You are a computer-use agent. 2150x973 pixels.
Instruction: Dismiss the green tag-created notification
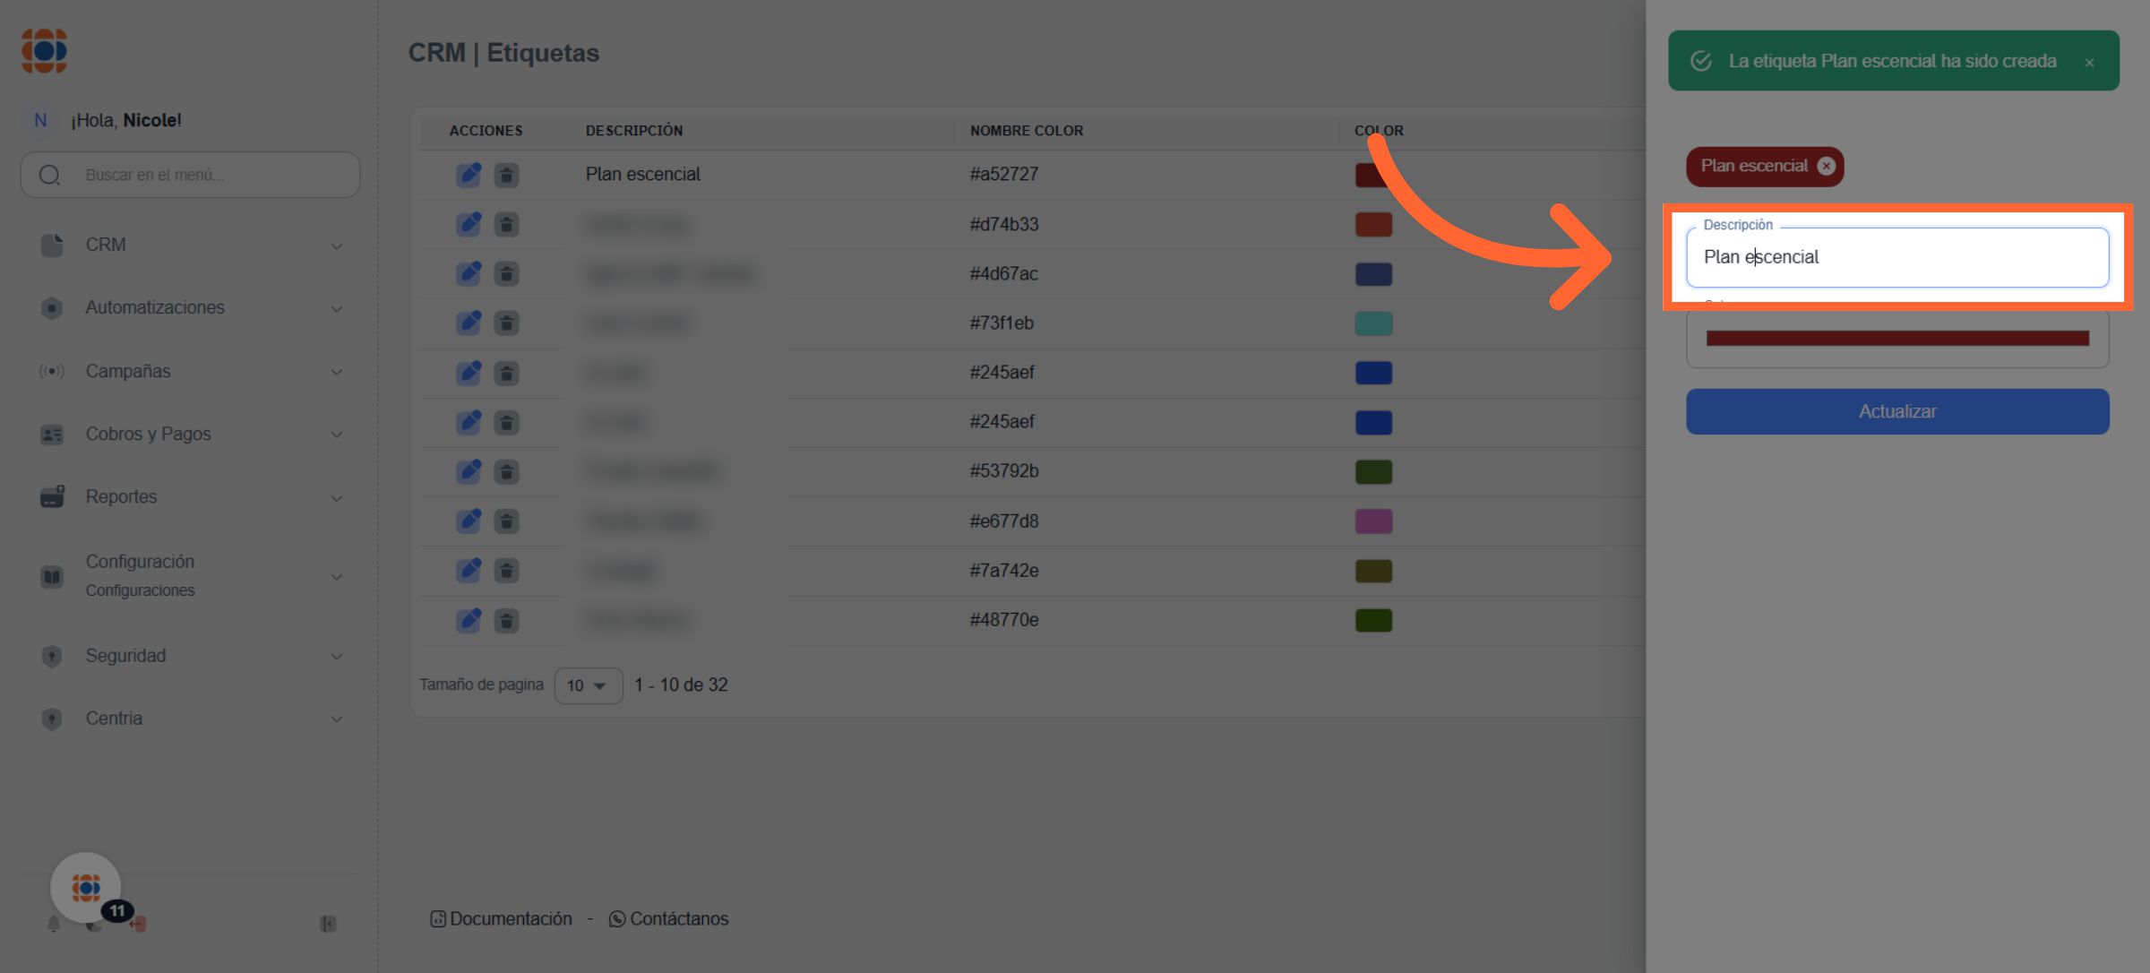coord(2089,62)
